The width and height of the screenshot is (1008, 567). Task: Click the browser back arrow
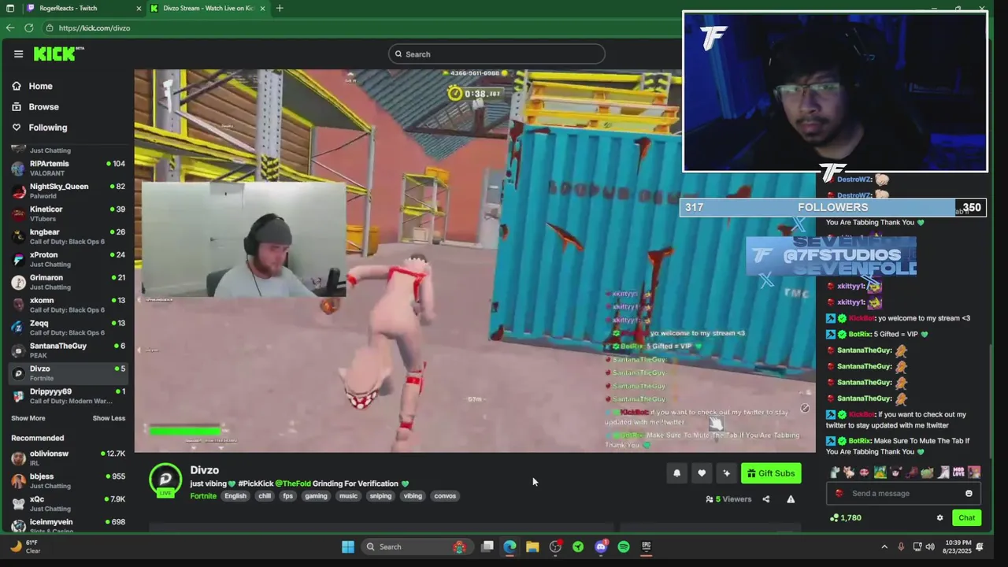(x=9, y=28)
